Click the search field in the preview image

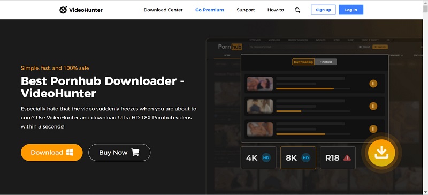point(302,47)
